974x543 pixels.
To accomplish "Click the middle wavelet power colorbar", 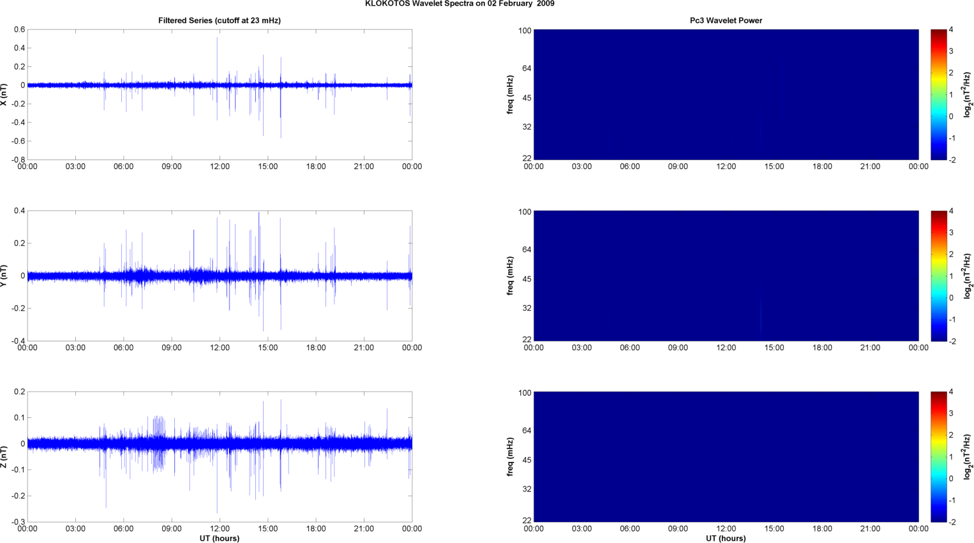I will click(938, 276).
